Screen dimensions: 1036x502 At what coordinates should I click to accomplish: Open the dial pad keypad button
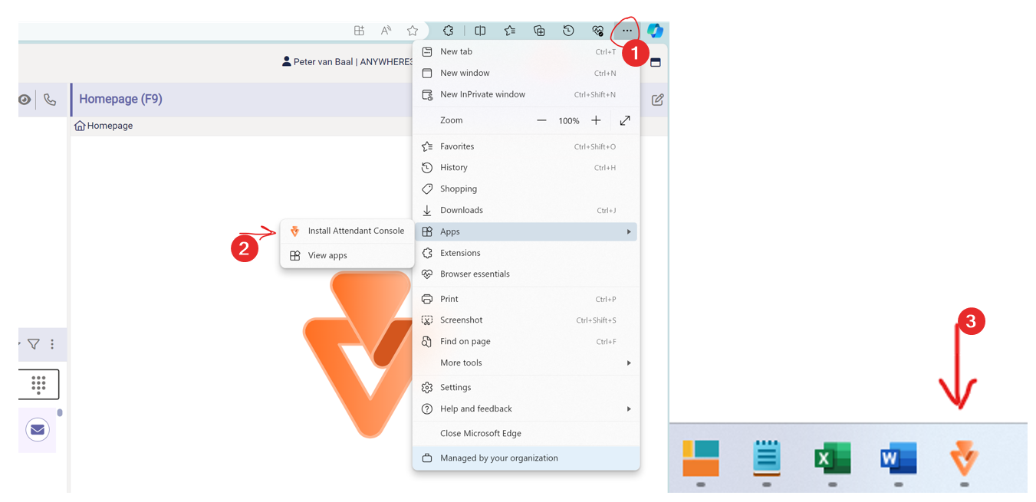coord(38,385)
